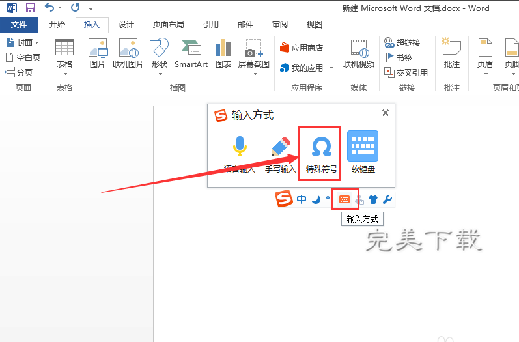
Task: Open Customize Quick Access Toolbar dropdown
Action: click(91, 8)
